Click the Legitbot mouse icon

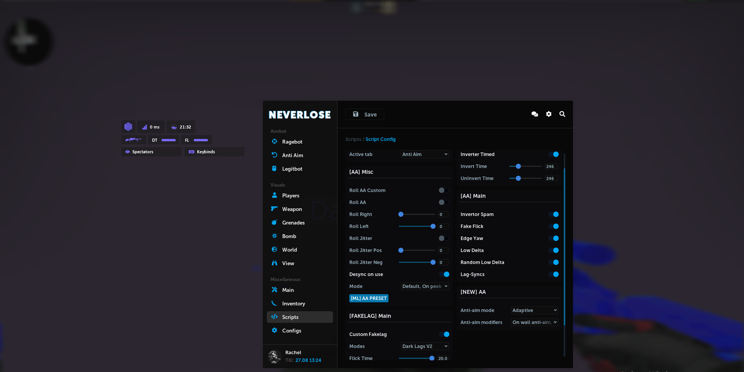pos(274,168)
